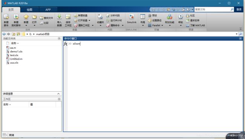Click the browse for folder icon
The width and height of the screenshot is (245, 139).
[x=18, y=34]
